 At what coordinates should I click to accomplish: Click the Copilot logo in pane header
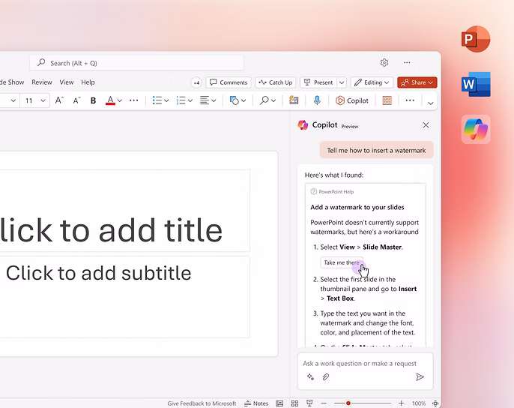(x=303, y=125)
